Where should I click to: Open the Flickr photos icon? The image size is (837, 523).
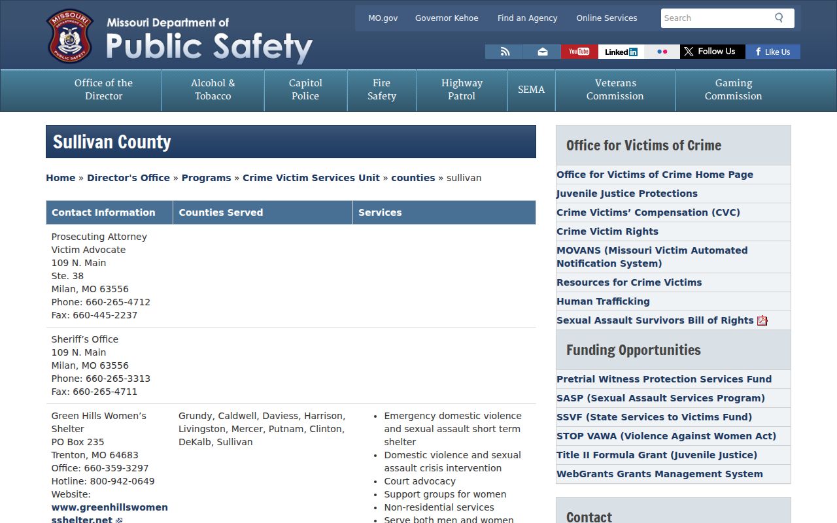[662, 52]
